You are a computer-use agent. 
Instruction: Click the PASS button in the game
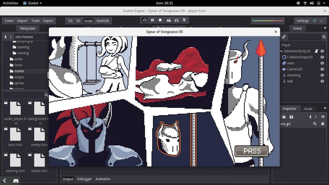(252, 151)
